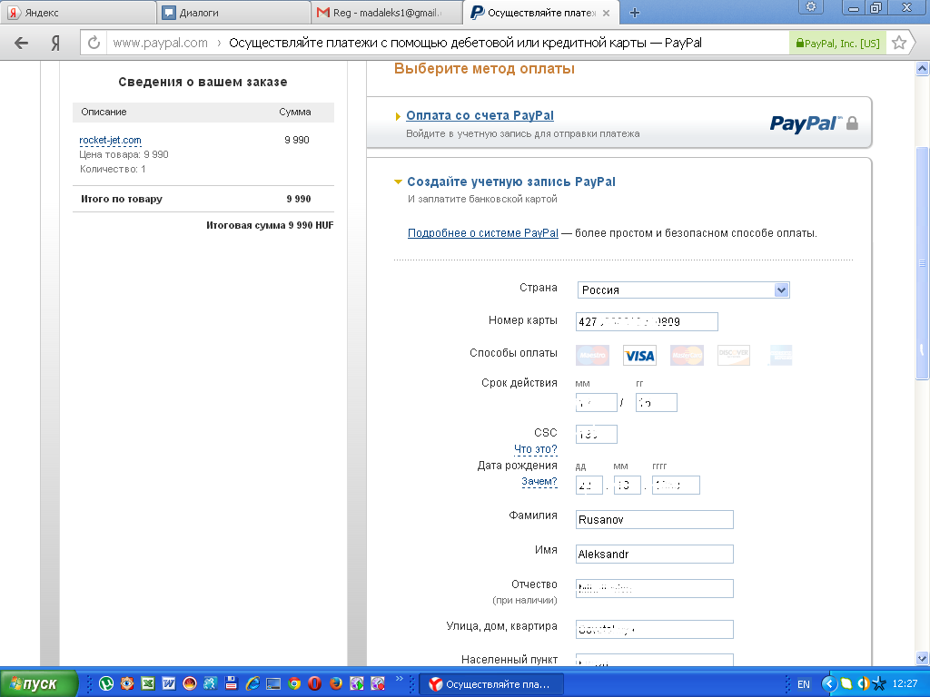930x697 pixels.
Task: Show the desktop via the monitor icon
Action: (x=273, y=684)
